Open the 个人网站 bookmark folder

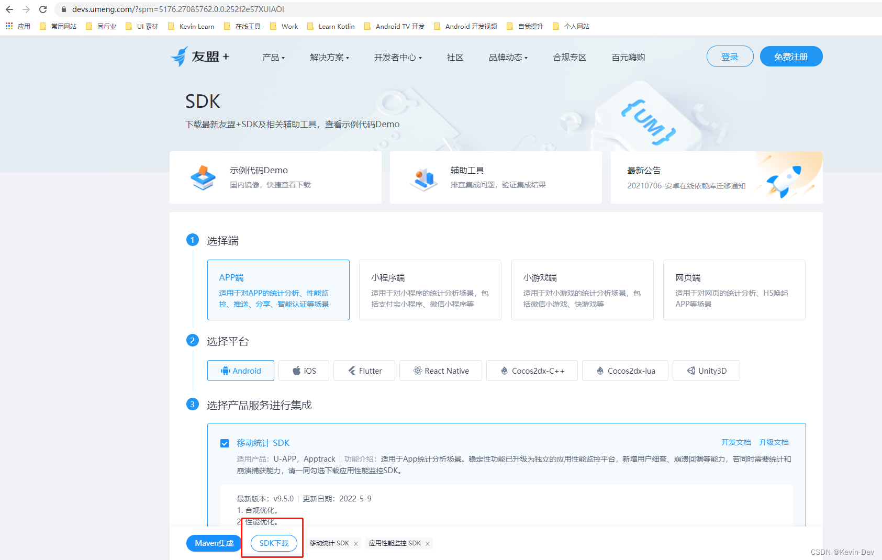(x=571, y=26)
